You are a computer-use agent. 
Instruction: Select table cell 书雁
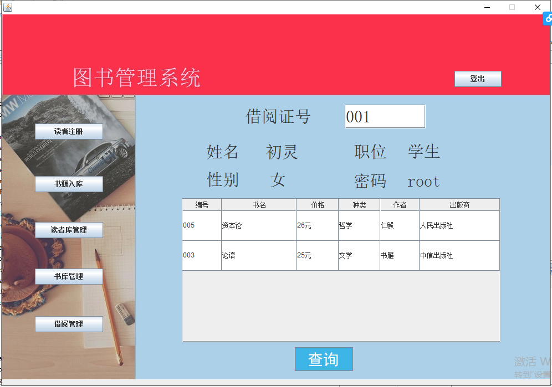tap(400, 255)
